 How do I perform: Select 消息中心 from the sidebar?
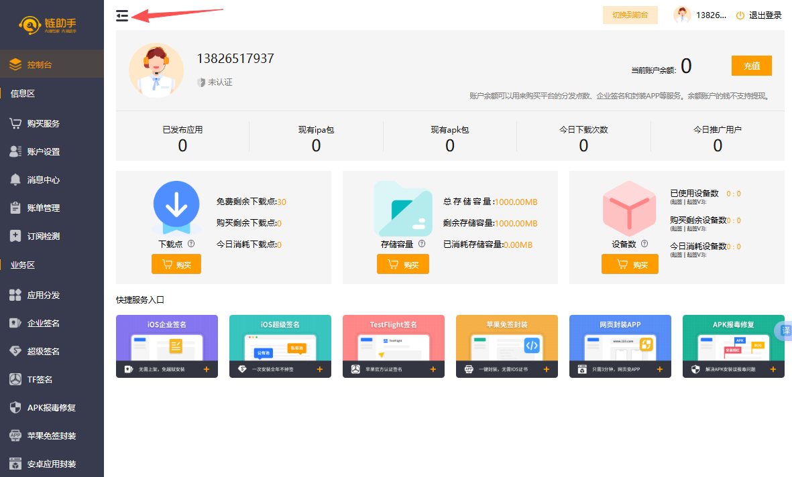[44, 180]
